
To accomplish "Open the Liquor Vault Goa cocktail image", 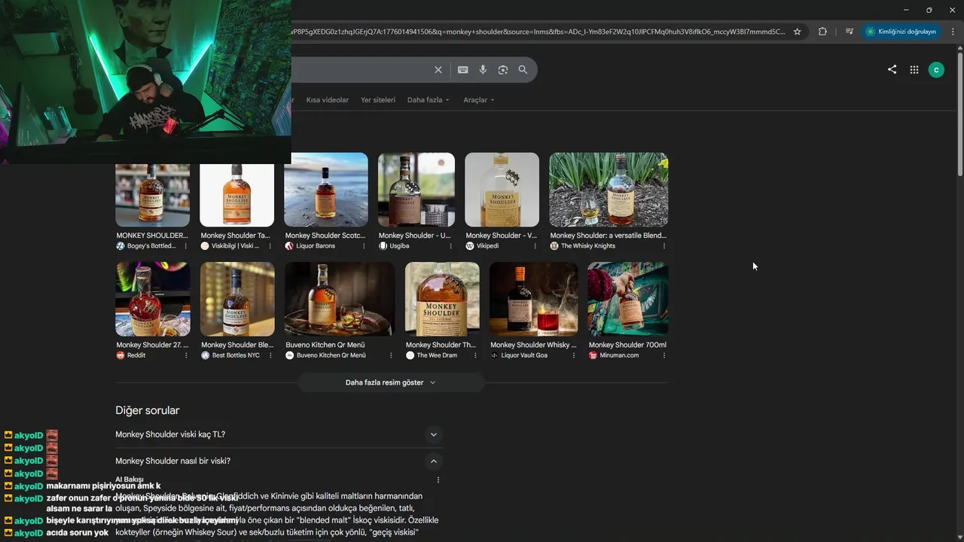I will click(x=534, y=299).
